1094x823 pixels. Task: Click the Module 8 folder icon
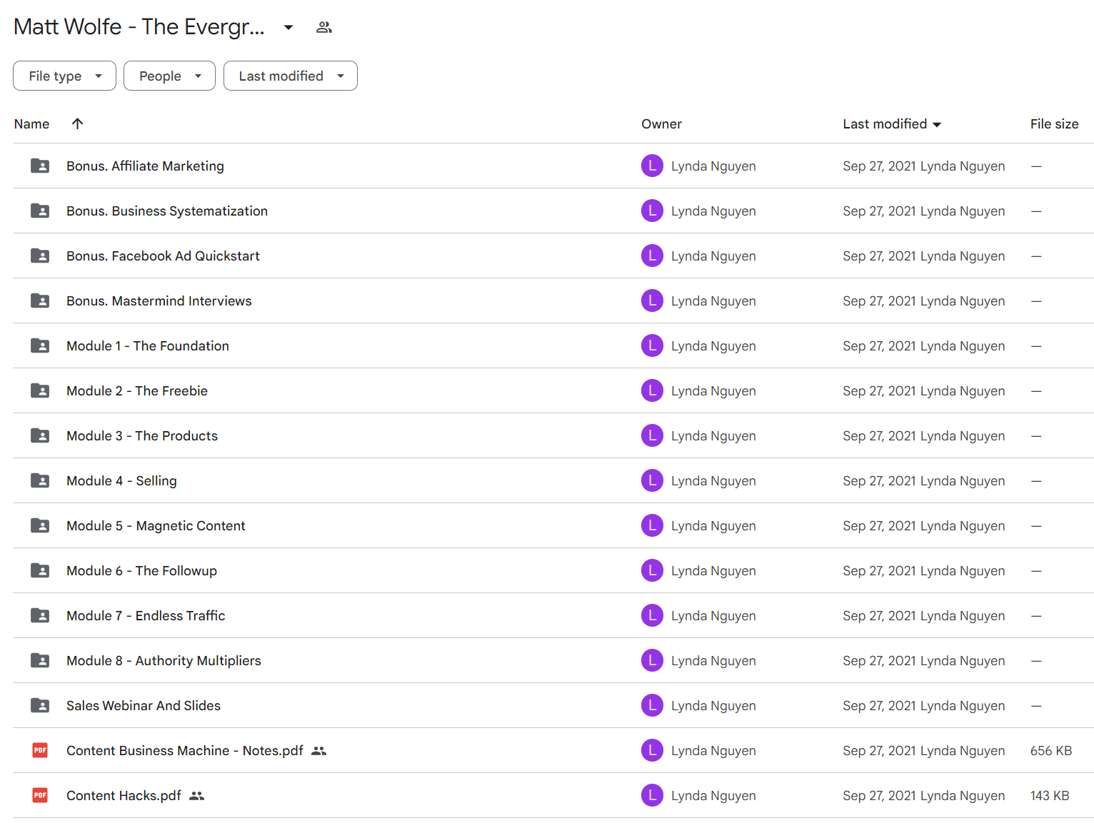tap(40, 660)
